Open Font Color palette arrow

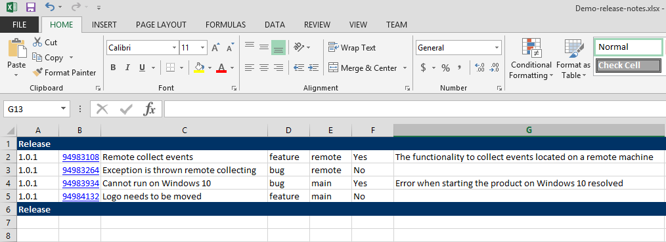[232, 68]
